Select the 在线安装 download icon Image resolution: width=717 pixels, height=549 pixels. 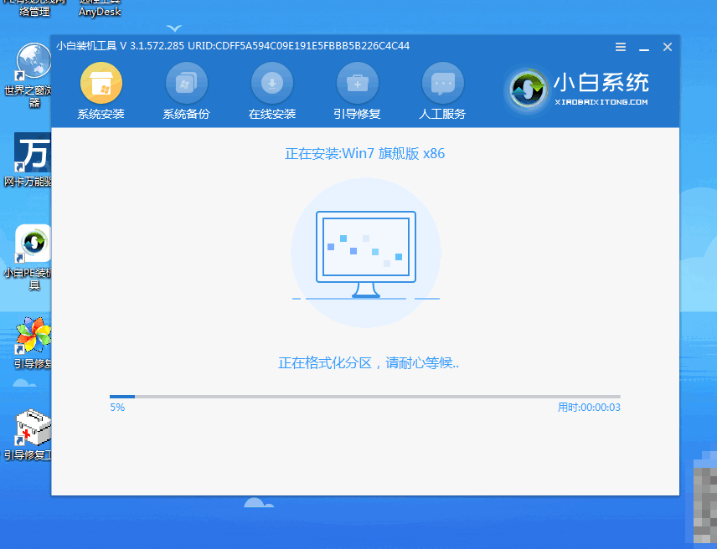(x=272, y=84)
